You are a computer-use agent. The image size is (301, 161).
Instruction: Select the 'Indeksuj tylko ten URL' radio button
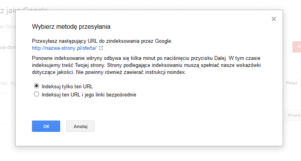coord(36,86)
